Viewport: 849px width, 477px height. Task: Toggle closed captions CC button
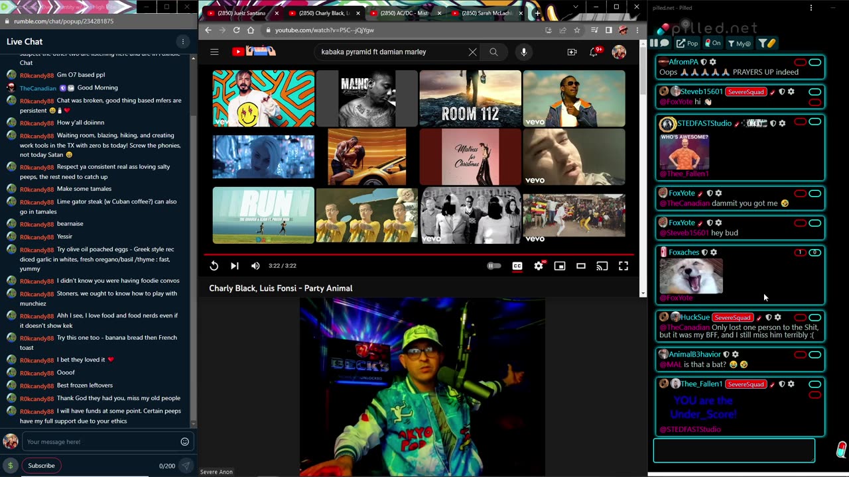tap(517, 266)
